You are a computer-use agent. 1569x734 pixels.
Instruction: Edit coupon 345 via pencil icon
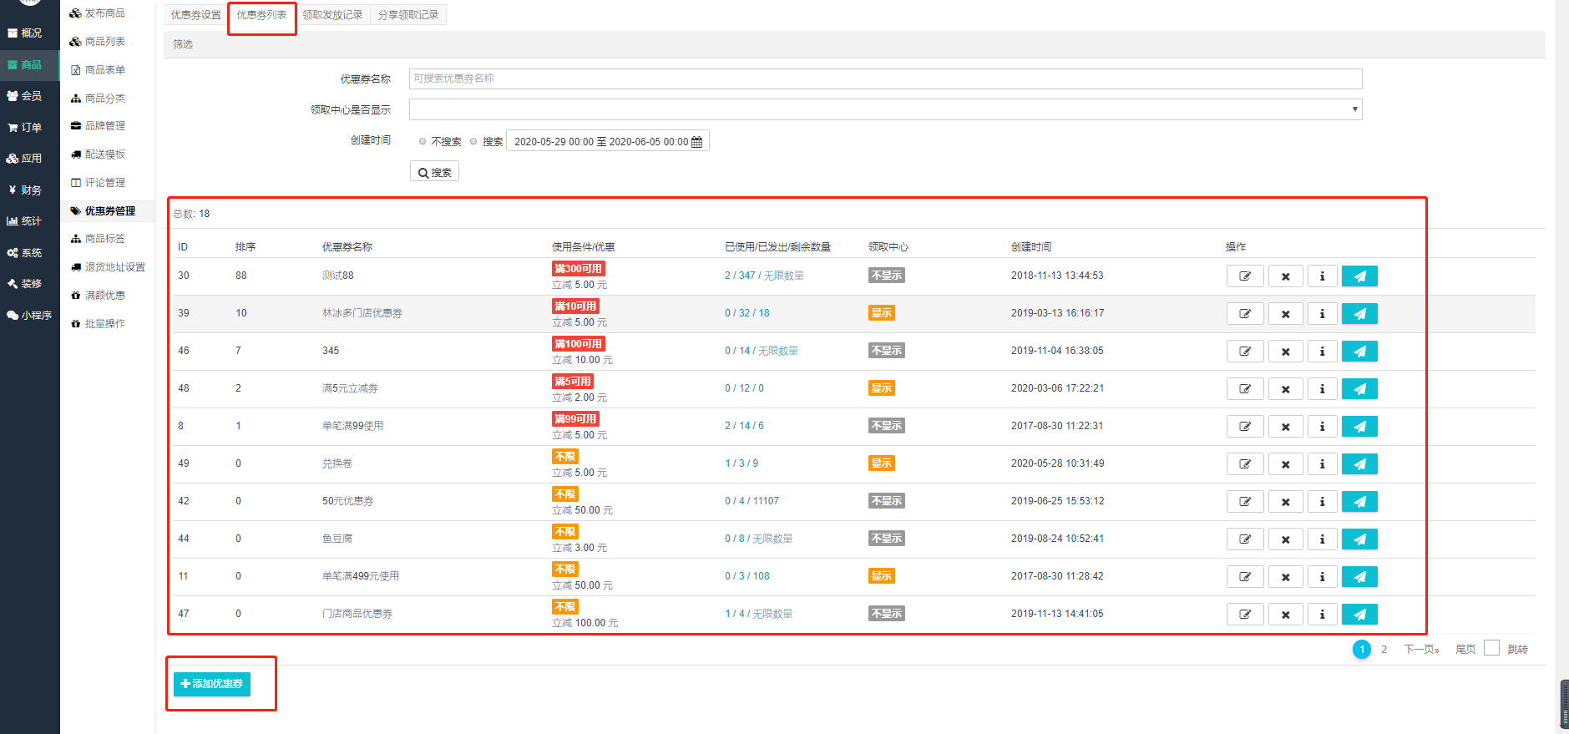coord(1244,352)
